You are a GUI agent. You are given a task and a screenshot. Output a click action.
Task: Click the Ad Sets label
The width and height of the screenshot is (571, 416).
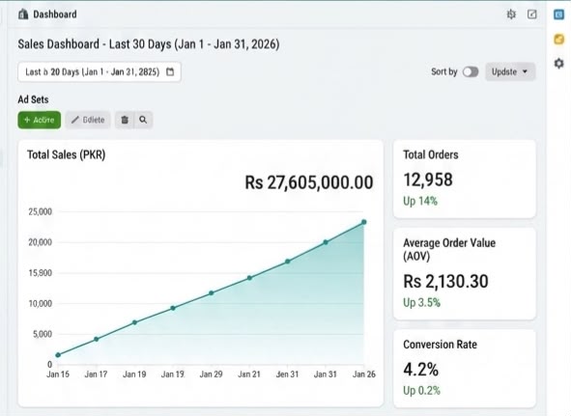pyautogui.click(x=33, y=99)
